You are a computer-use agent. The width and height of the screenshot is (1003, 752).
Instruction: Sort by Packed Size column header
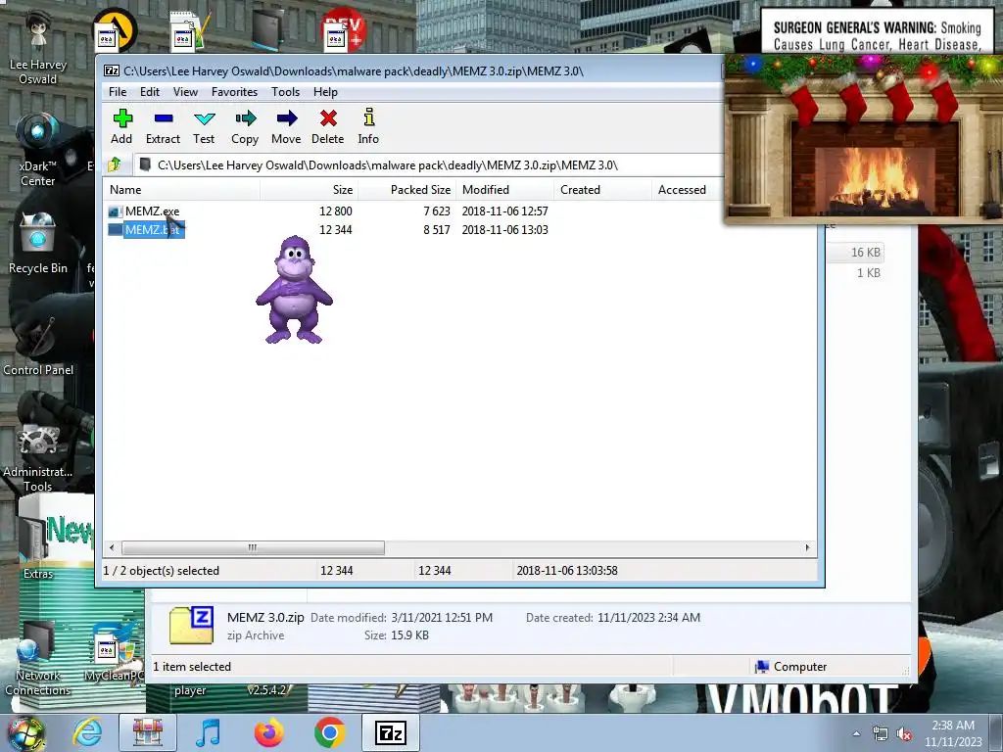click(406, 190)
